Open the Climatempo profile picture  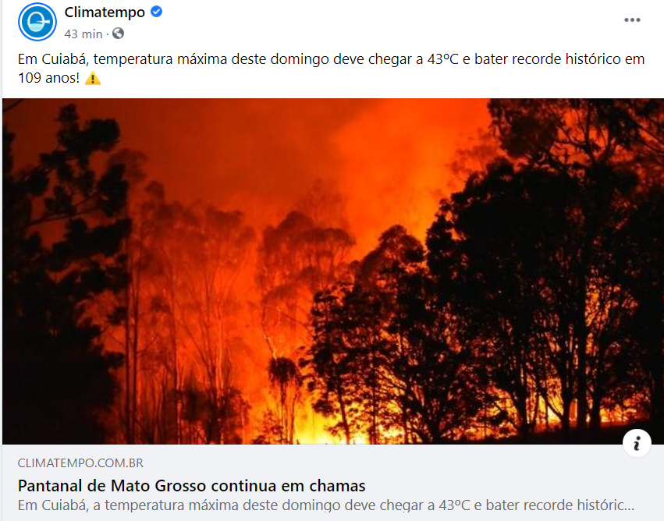point(37,22)
